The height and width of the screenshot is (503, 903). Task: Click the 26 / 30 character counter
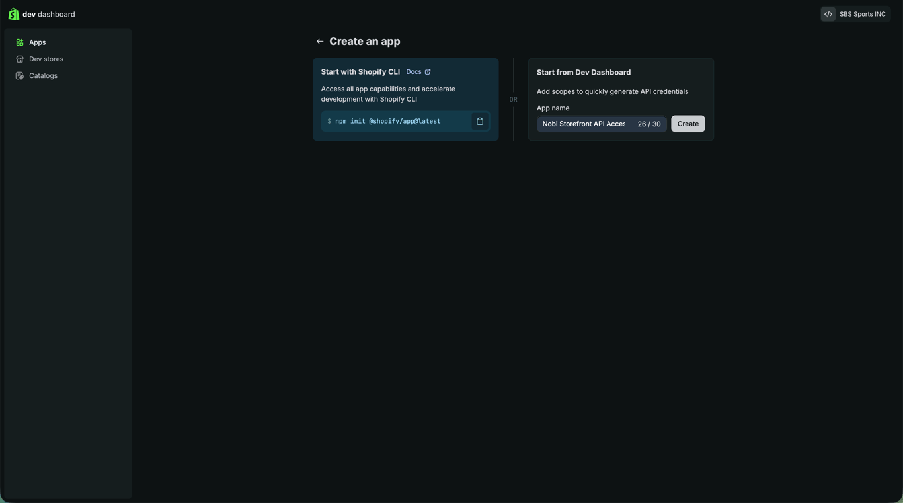[x=649, y=124]
